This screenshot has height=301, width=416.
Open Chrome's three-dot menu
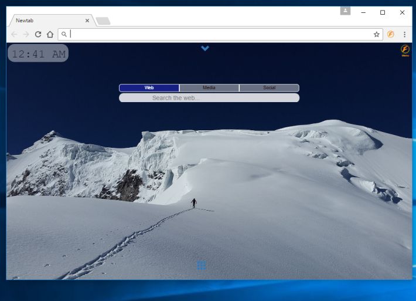pyautogui.click(x=405, y=34)
